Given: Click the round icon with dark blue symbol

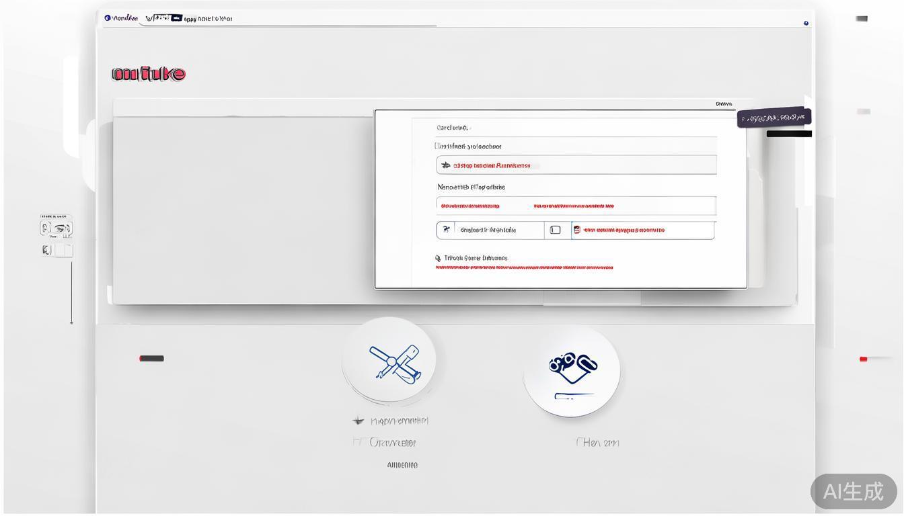Looking at the screenshot, I should coord(571,370).
